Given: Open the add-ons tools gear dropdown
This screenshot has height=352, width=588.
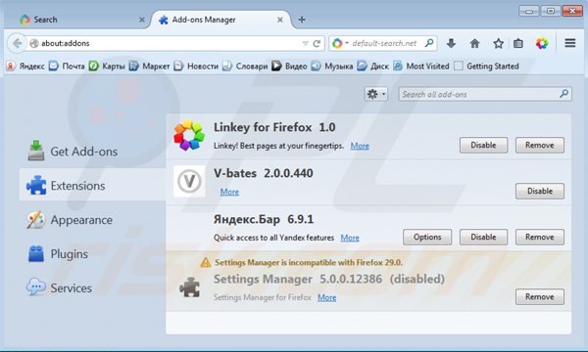Looking at the screenshot, I should [376, 94].
